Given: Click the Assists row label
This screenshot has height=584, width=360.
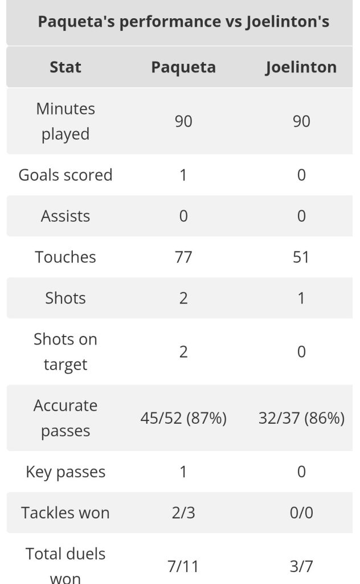Looking at the screenshot, I should (x=66, y=216).
